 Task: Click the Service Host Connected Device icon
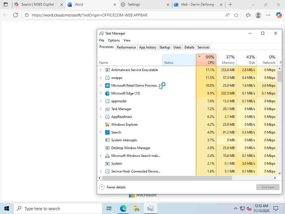pos(107,171)
